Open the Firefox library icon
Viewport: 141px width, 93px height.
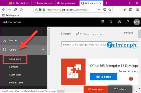point(125,10)
